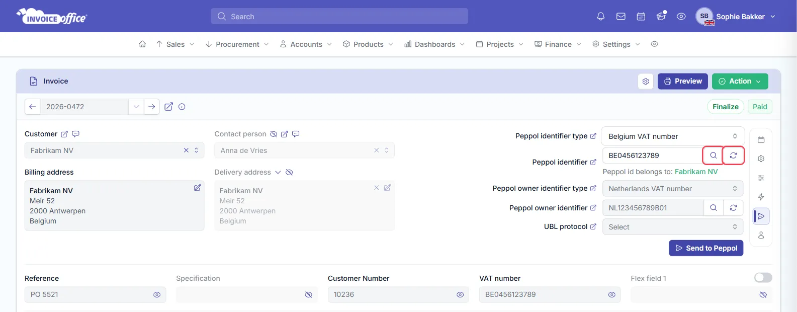Toggle VAT number visibility eye

[x=612, y=295]
